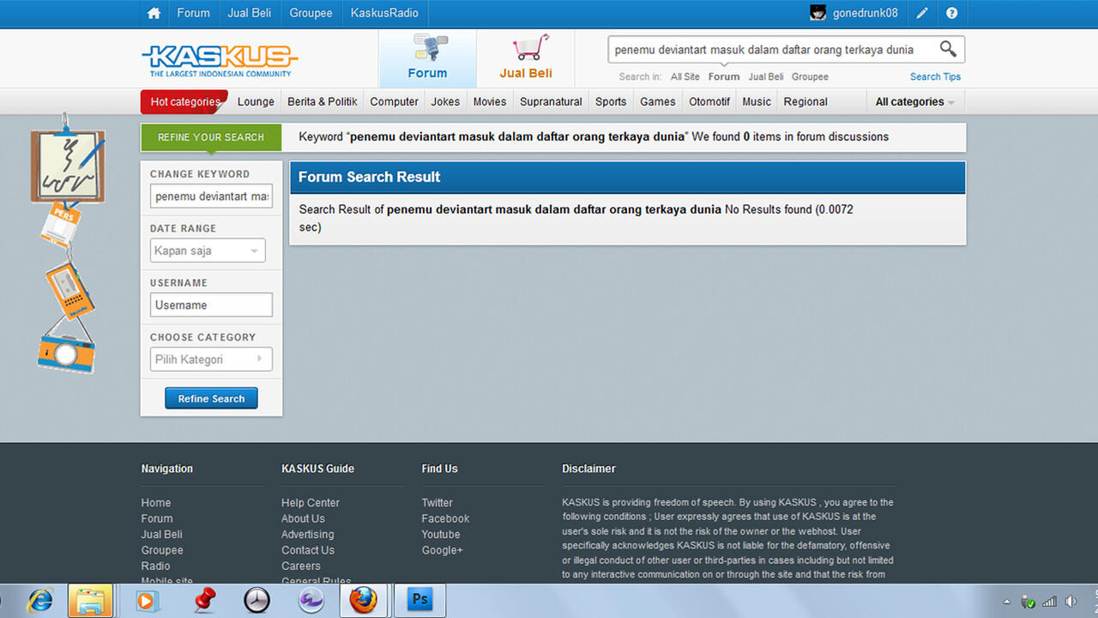Open Internet Explorer from the taskbar
The height and width of the screenshot is (618, 1098).
click(40, 600)
